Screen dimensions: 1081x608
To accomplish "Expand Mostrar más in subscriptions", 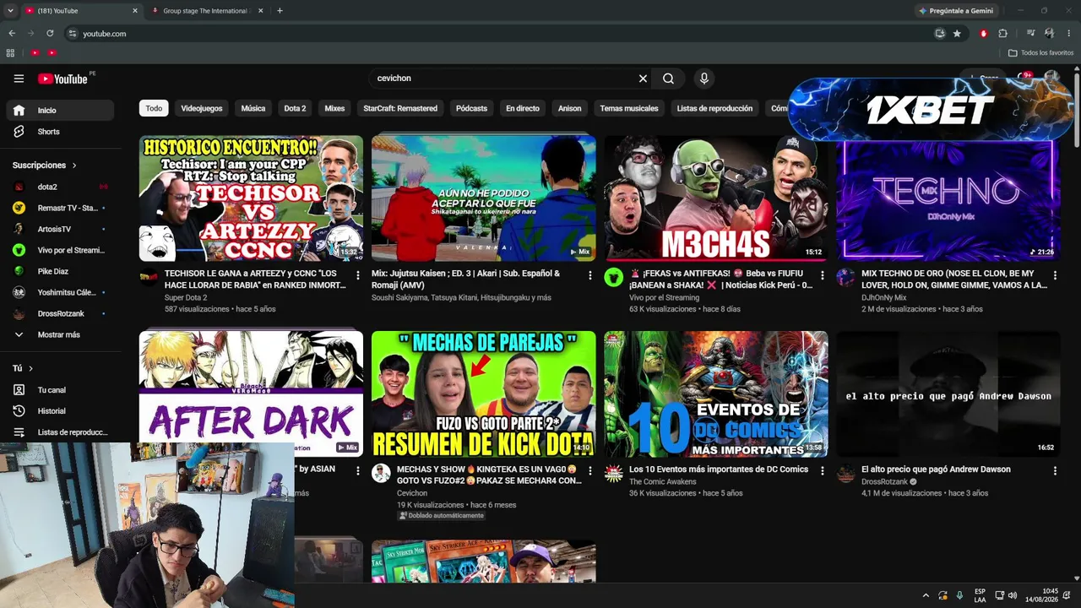I will [x=59, y=334].
